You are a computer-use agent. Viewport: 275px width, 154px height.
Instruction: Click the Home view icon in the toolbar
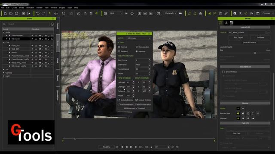click(x=132, y=13)
